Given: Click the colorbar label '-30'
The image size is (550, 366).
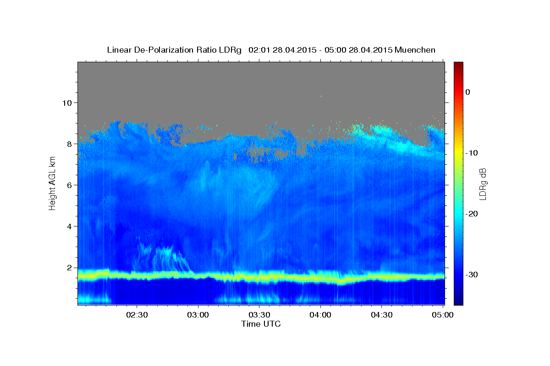Looking at the screenshot, I should click(472, 274).
